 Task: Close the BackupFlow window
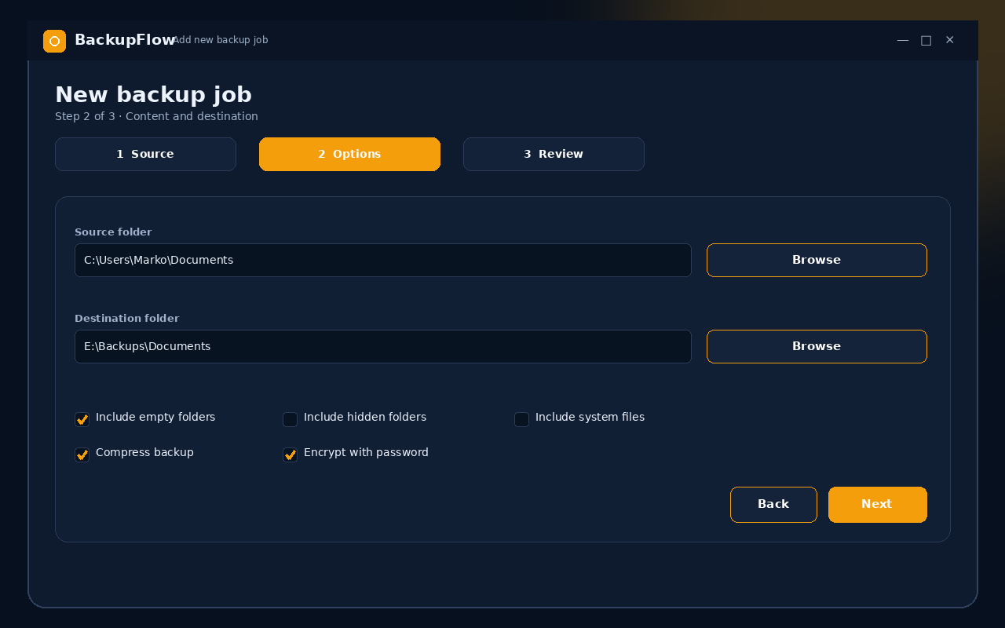(x=950, y=40)
